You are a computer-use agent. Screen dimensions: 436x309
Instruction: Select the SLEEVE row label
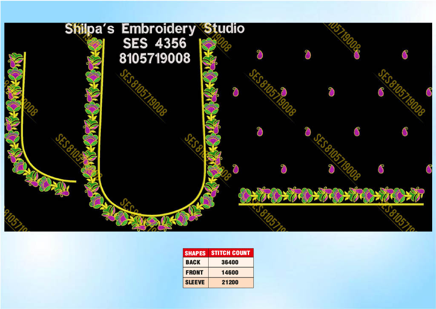pyautogui.click(x=195, y=282)
